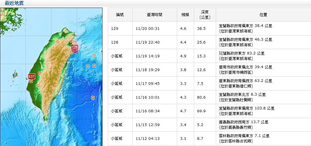The height and width of the screenshot is (146, 311).
Task: Click the 編號 column header
Action: 120,15
